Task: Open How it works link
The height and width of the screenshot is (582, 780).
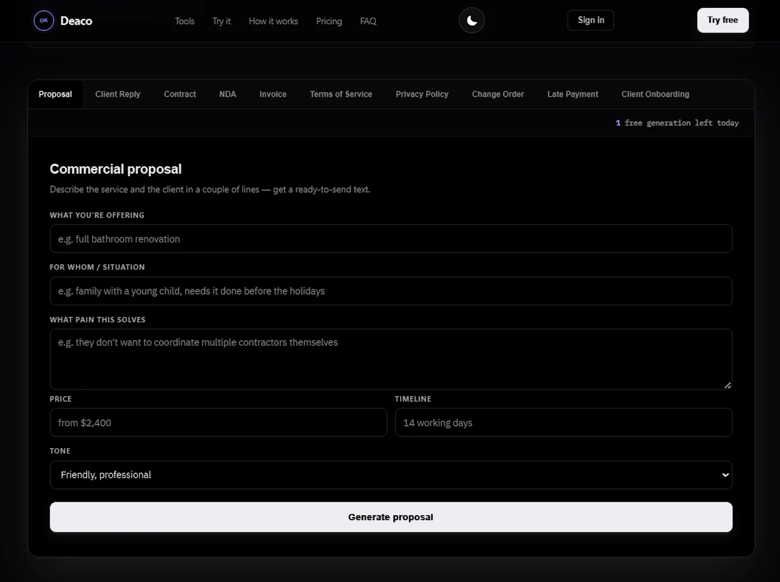Action: (x=273, y=21)
